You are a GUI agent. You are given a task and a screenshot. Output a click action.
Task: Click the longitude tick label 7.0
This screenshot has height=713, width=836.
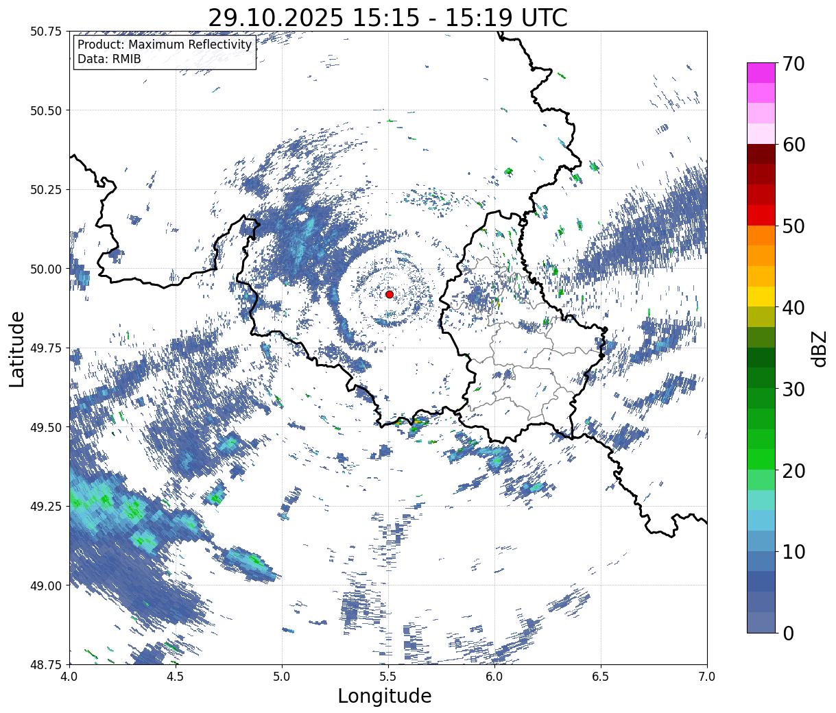click(707, 677)
